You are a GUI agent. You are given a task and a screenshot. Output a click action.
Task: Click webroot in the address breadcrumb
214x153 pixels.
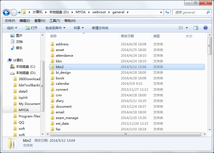[x=99, y=12]
